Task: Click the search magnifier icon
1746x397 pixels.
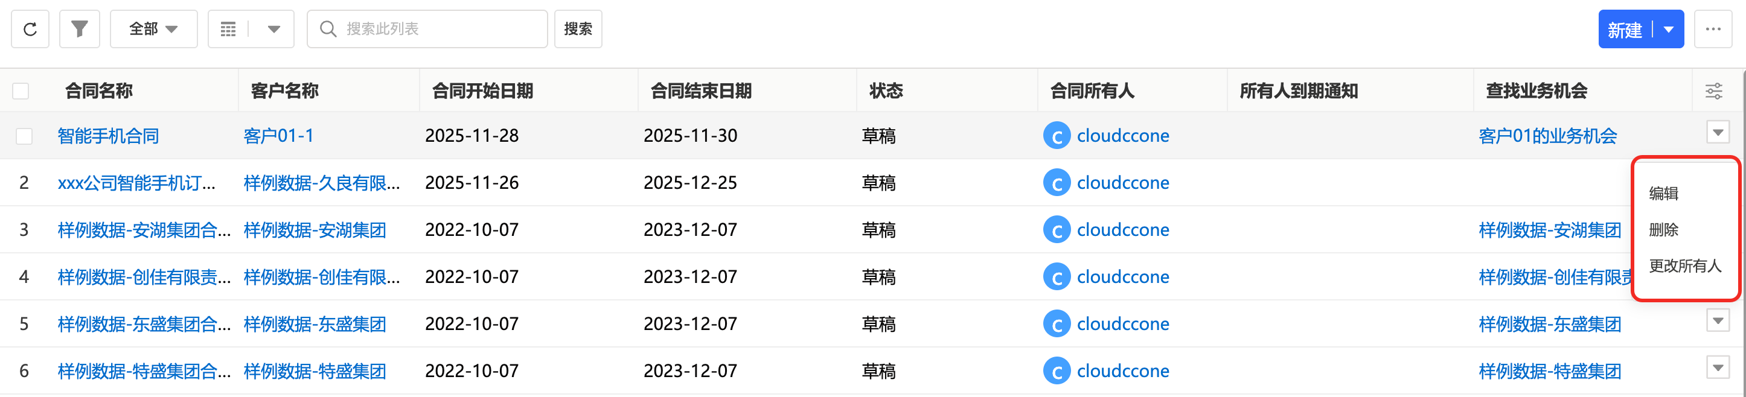Action: click(328, 29)
